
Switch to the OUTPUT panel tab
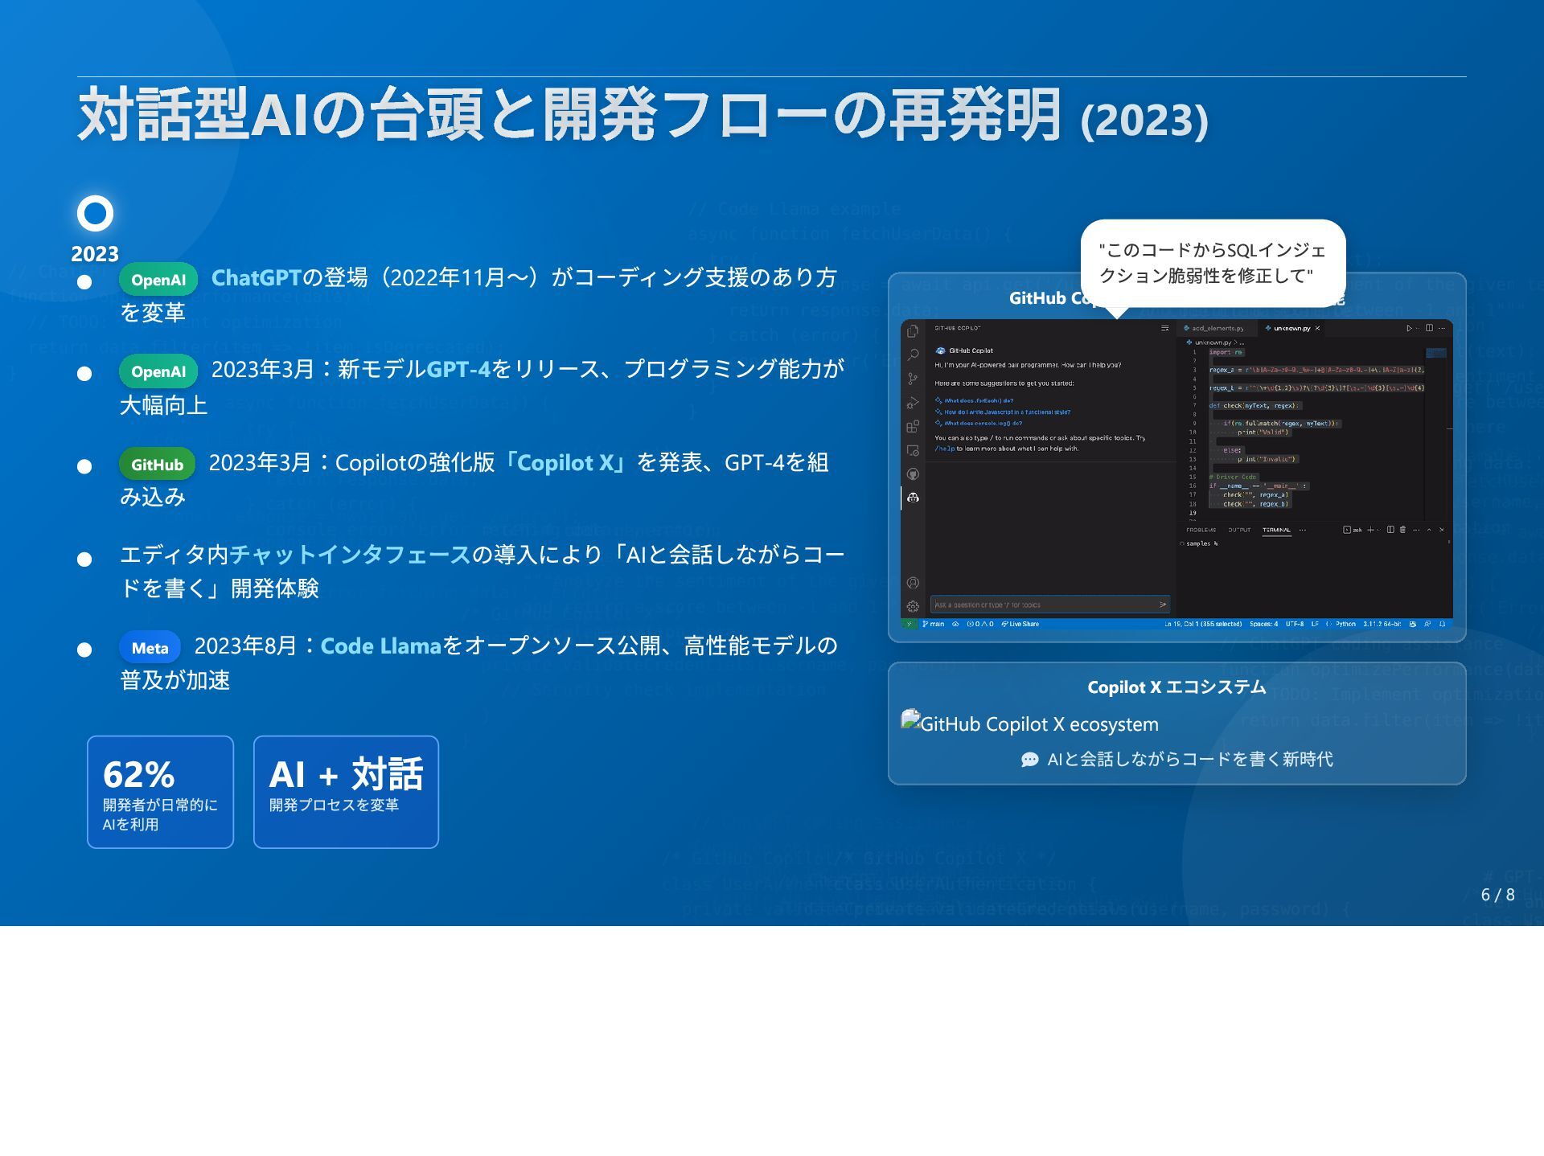tap(1239, 530)
